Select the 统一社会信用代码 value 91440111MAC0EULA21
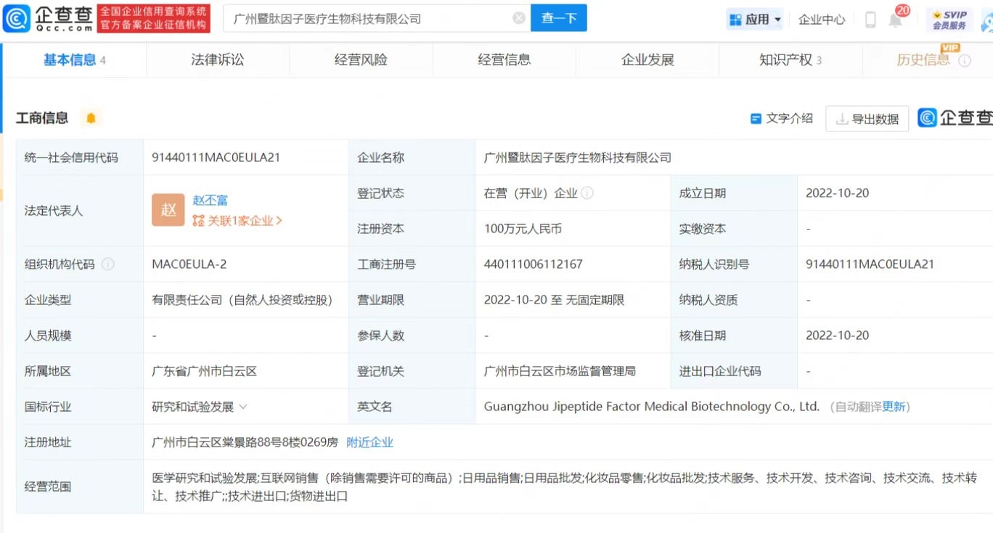The width and height of the screenshot is (993, 533). [216, 158]
